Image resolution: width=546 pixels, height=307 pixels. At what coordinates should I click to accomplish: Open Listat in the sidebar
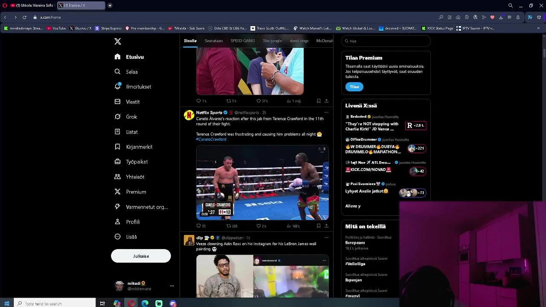(x=126, y=132)
